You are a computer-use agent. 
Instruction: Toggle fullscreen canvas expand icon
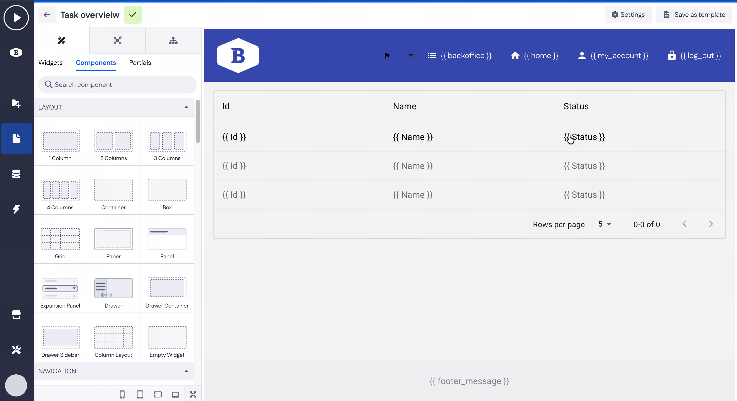[x=193, y=394]
